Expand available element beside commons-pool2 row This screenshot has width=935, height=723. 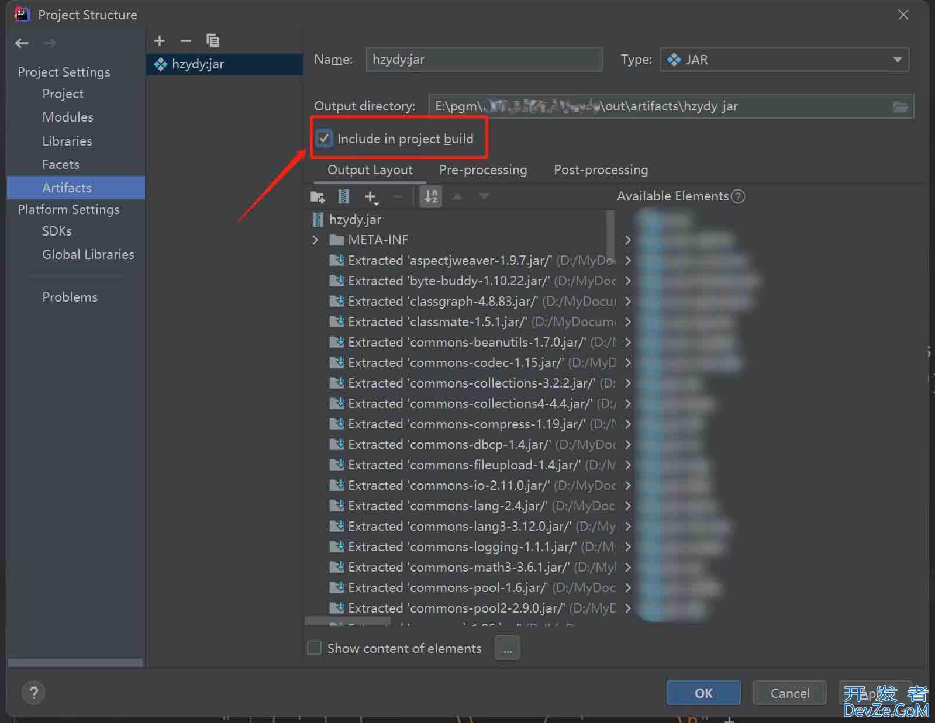tap(627, 608)
